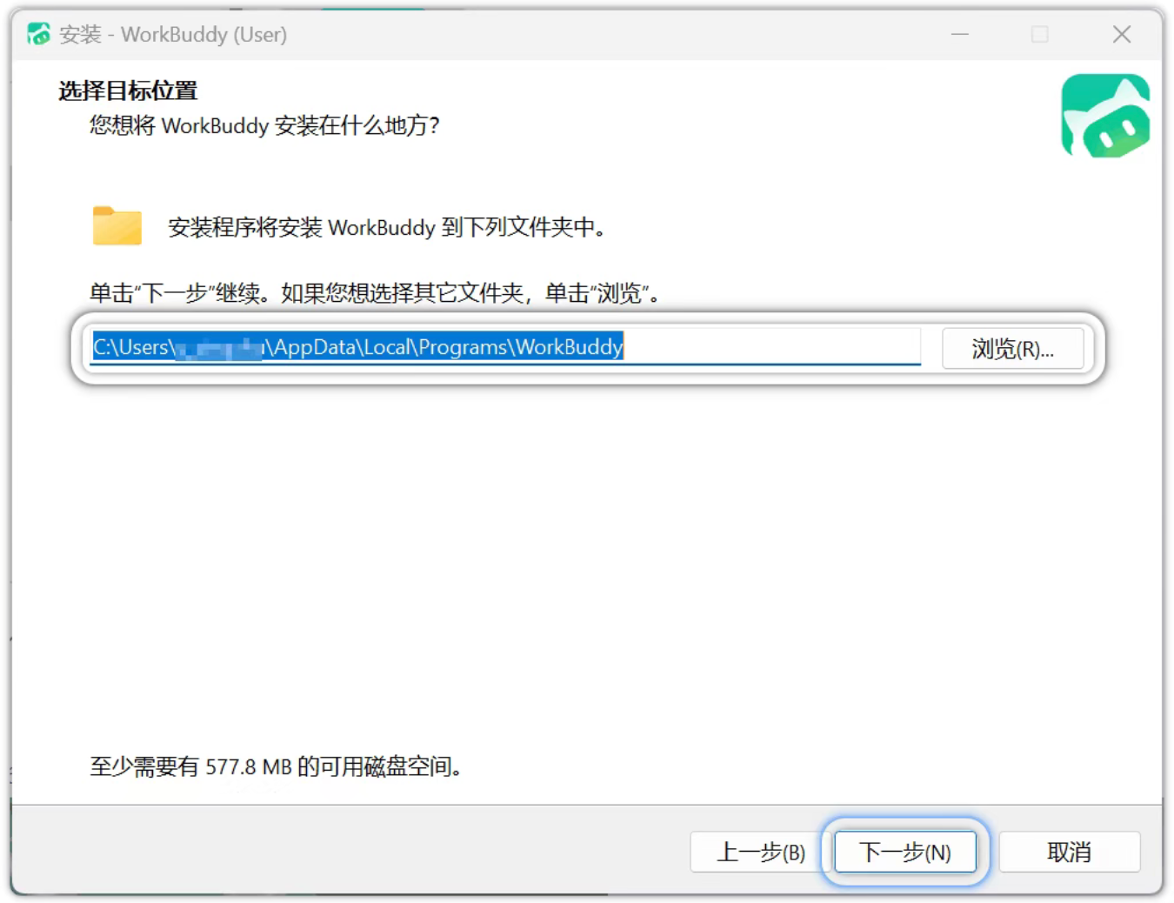Click the heading 选择目标位置
This screenshot has height=903, width=1174.
pos(128,90)
